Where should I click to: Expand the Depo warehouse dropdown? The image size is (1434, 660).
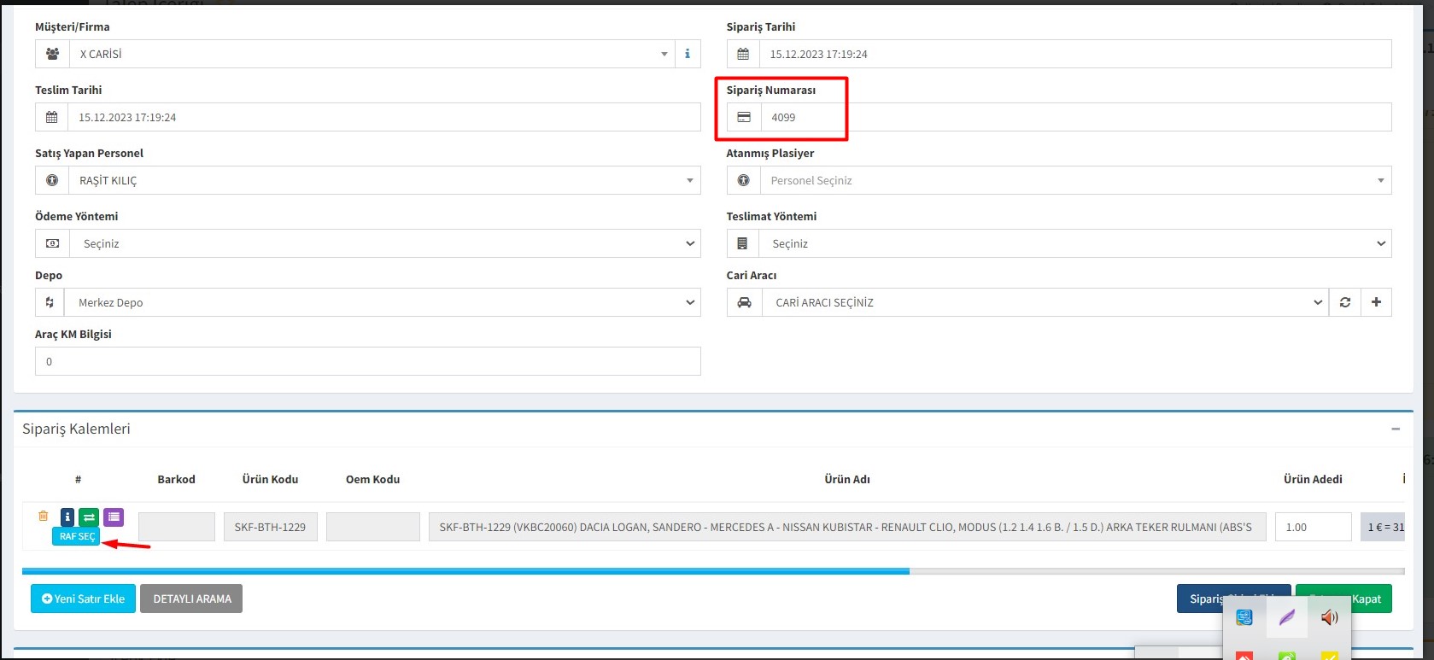point(382,302)
